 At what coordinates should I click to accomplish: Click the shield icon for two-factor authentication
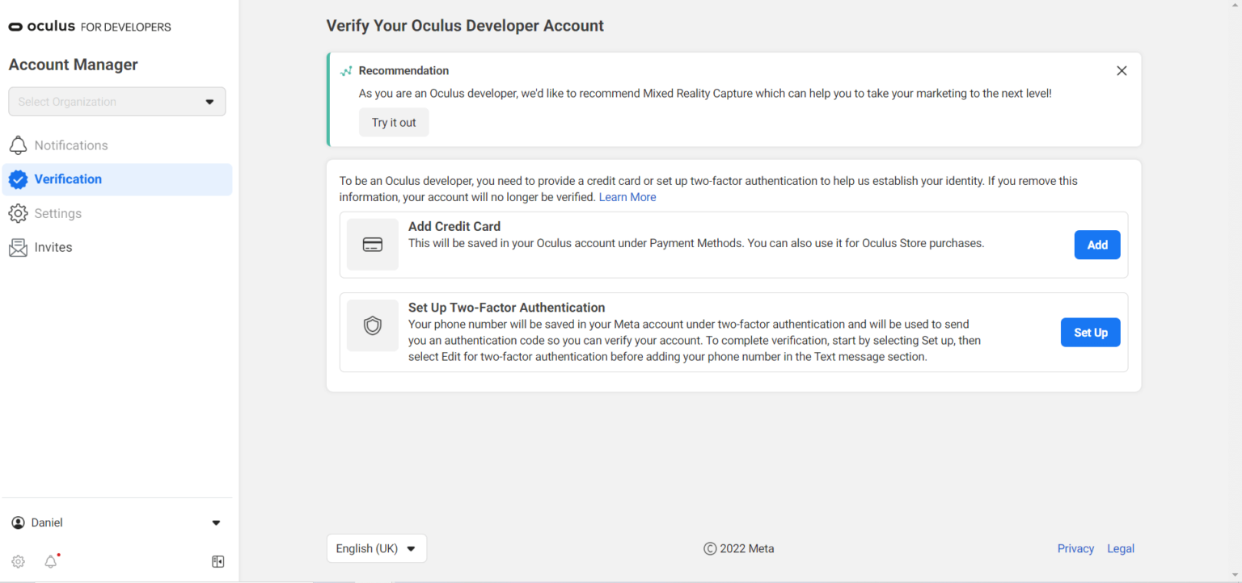click(x=372, y=325)
